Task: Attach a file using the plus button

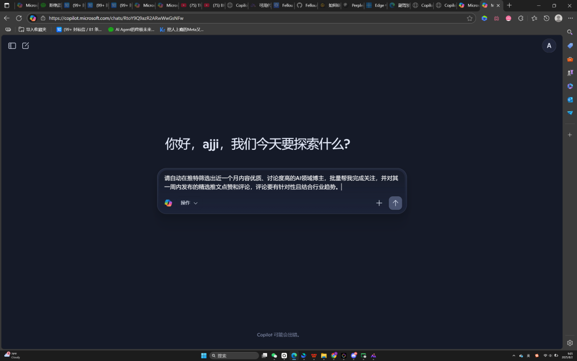Action: pyautogui.click(x=379, y=203)
